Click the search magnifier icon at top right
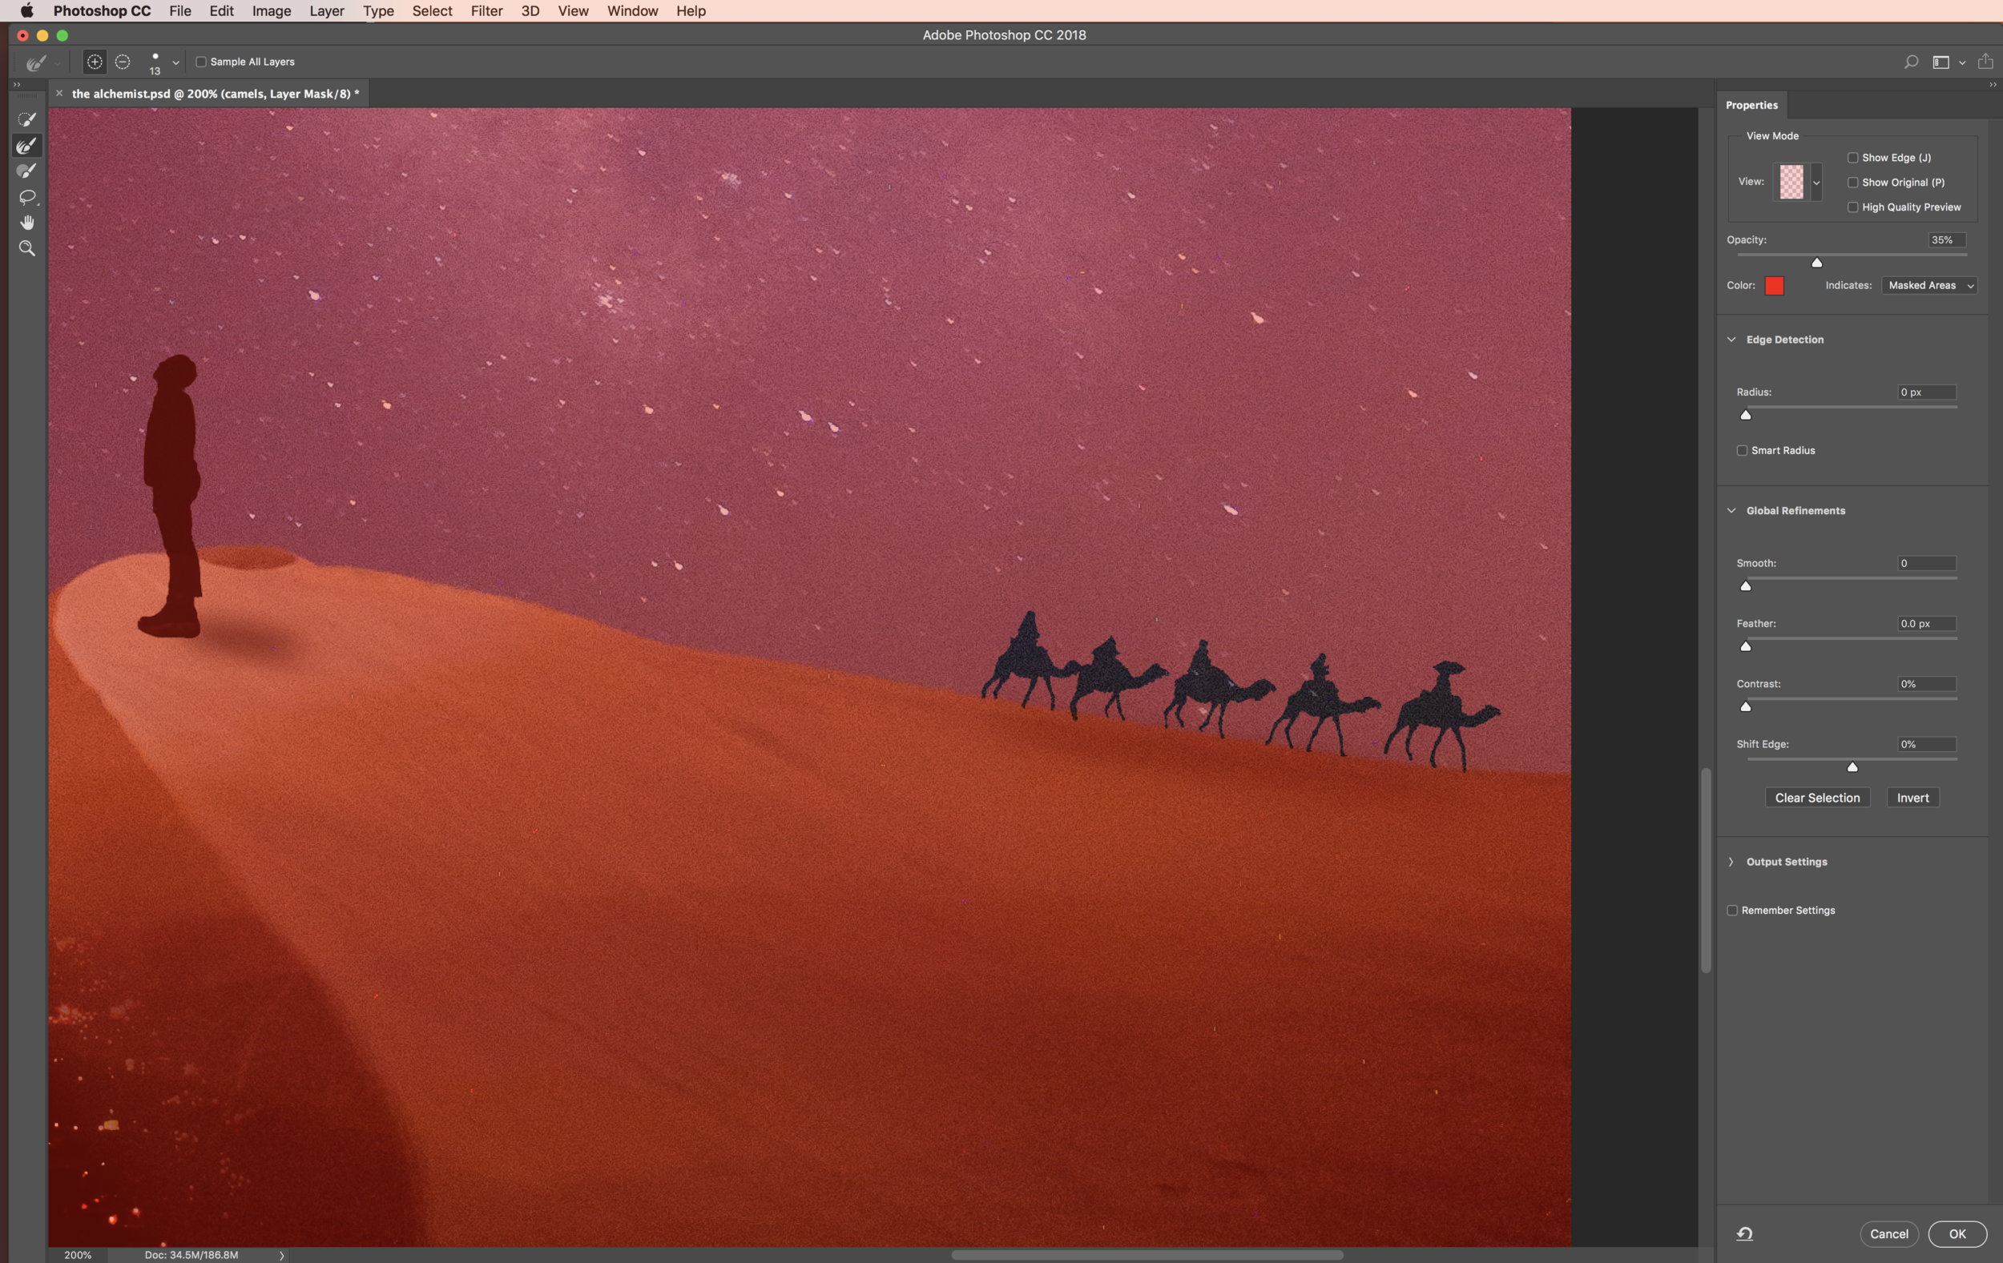 point(1911,62)
